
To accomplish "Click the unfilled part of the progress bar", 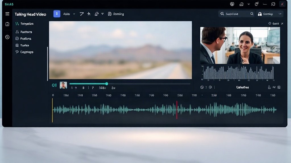I will tap(149, 84).
